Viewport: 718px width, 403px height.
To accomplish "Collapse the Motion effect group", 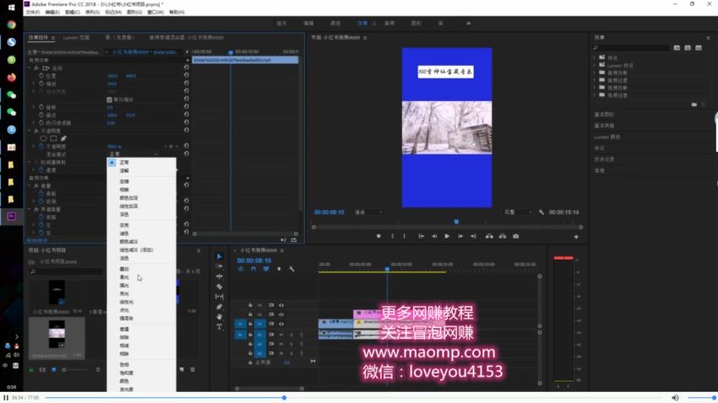I will 30,67.
